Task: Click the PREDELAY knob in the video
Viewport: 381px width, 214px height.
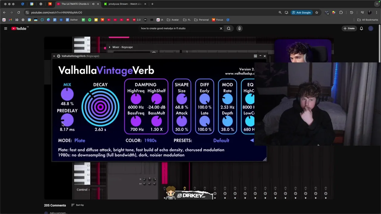Action: [x=67, y=120]
